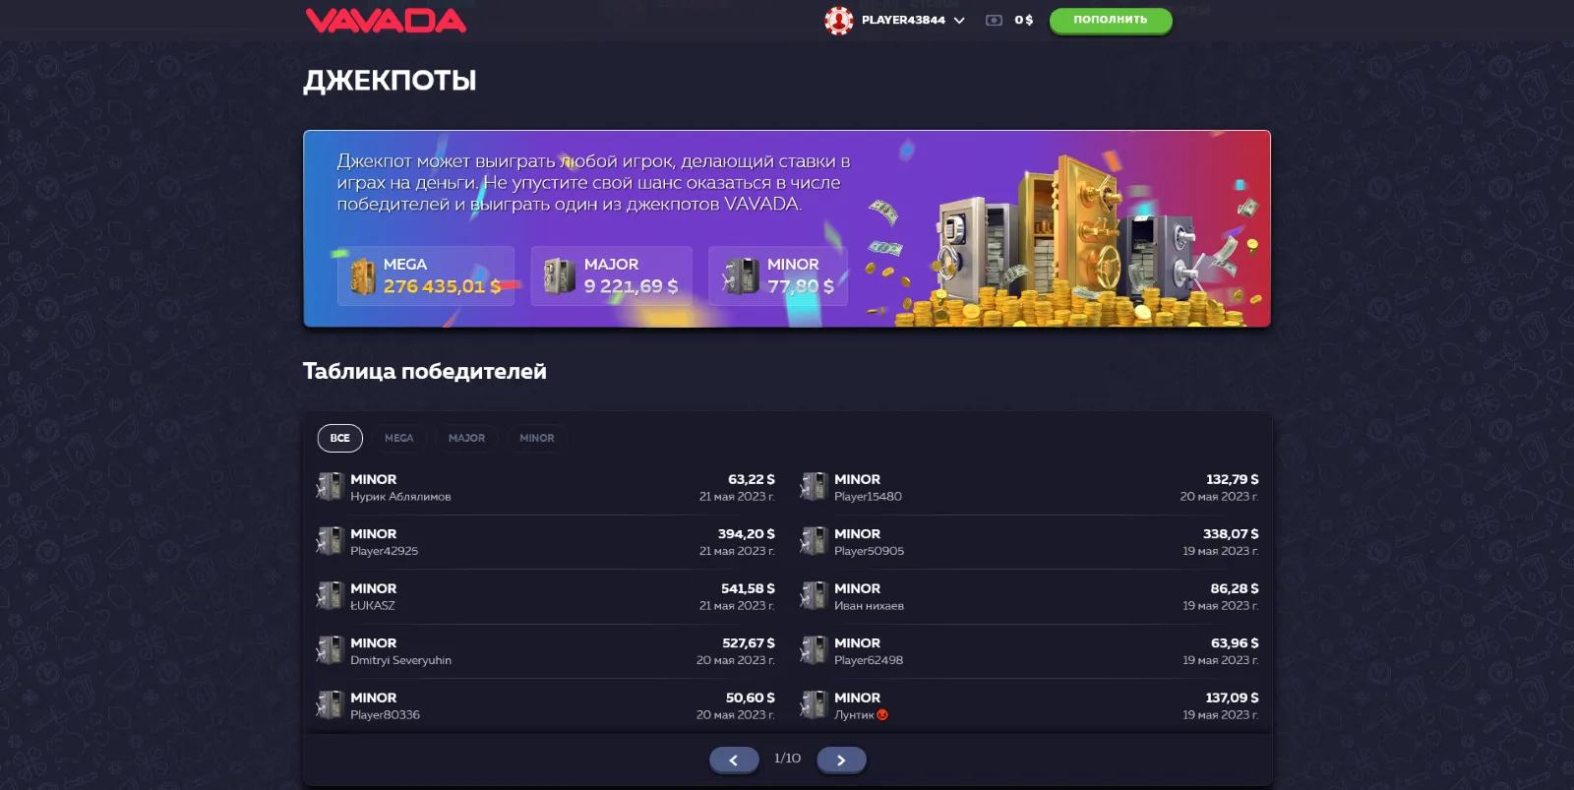1574x790 pixels.
Task: Click the wallet balance icon
Action: (x=994, y=20)
